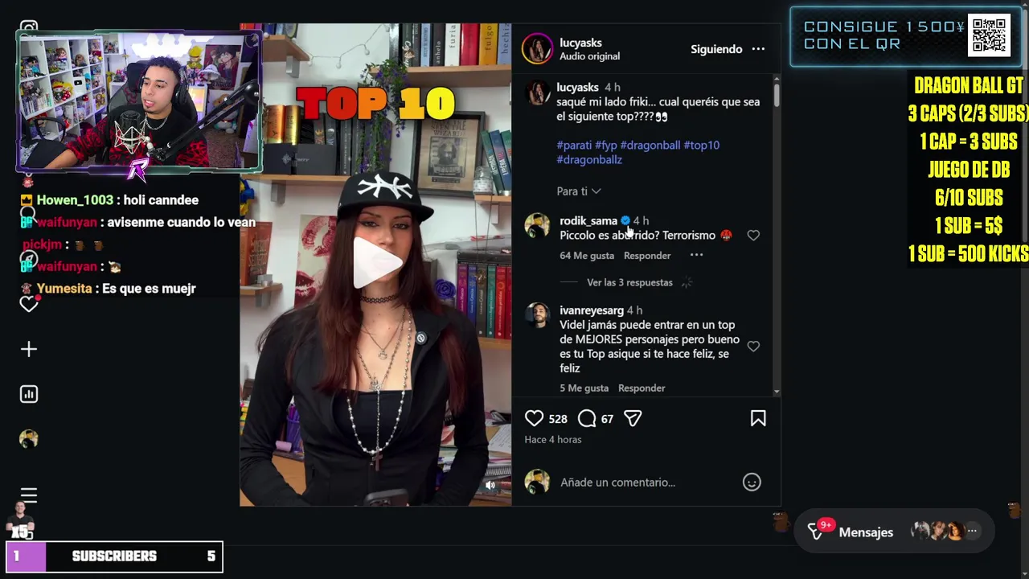Click the Añade un comentario field
This screenshot has height=579, width=1029.
click(617, 482)
